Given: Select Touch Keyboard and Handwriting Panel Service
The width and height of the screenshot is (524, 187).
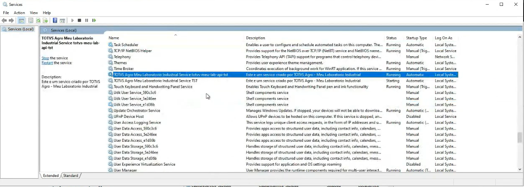Looking at the screenshot, I should point(283,87).
